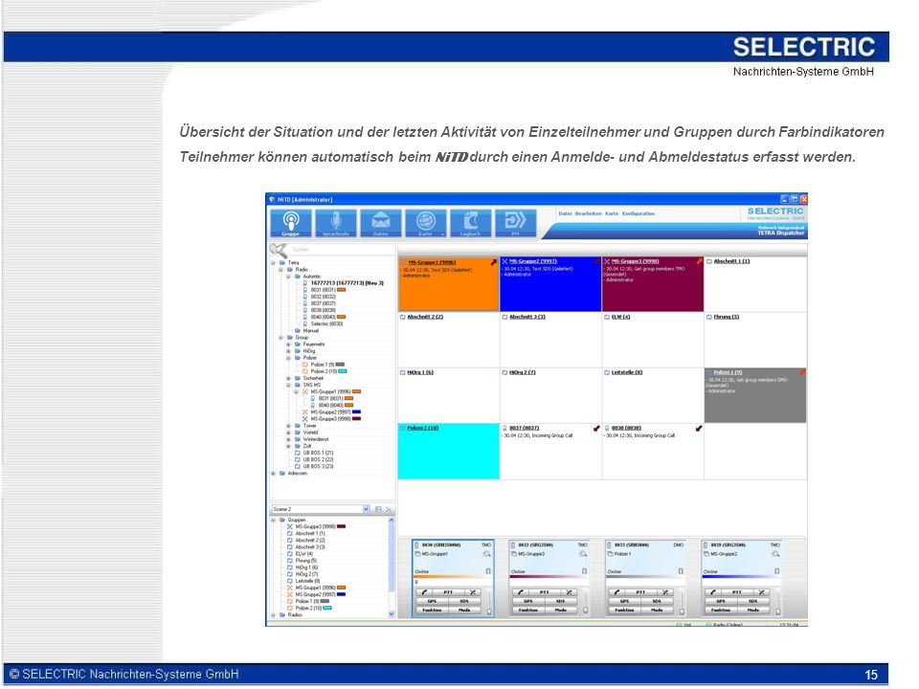The image size is (919, 689).
Task: Select Winterdienst folder in tree
Action: [x=316, y=439]
